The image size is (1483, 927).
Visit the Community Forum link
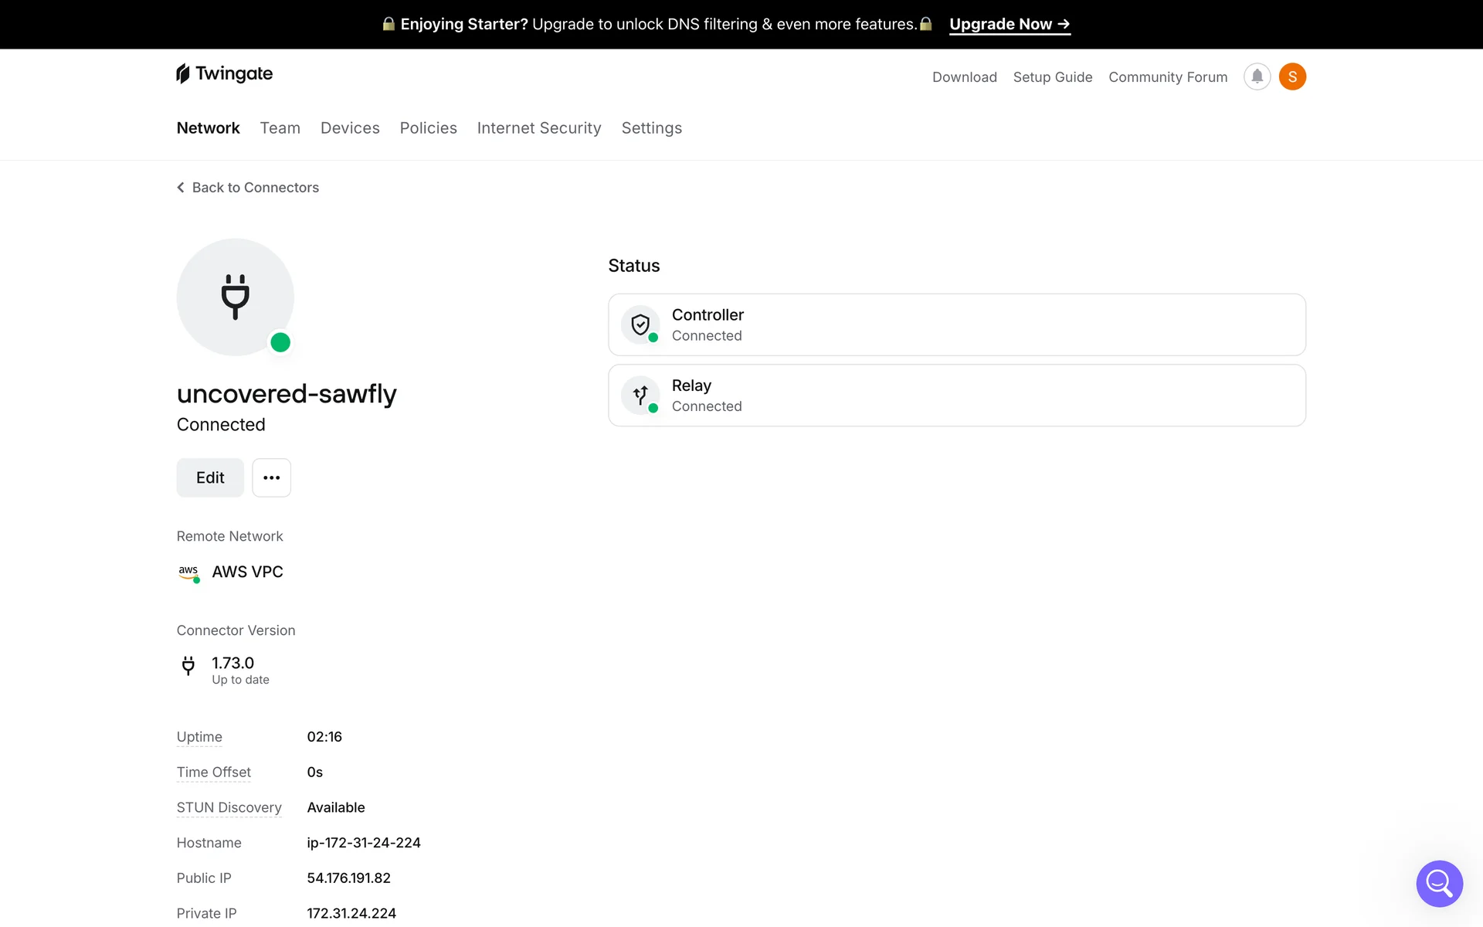click(x=1167, y=77)
